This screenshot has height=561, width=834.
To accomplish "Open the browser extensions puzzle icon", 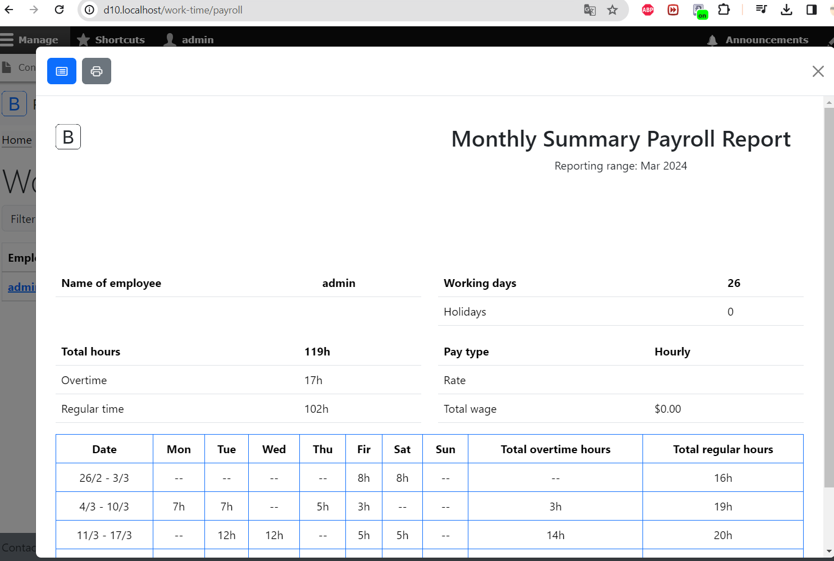I will click(x=724, y=10).
